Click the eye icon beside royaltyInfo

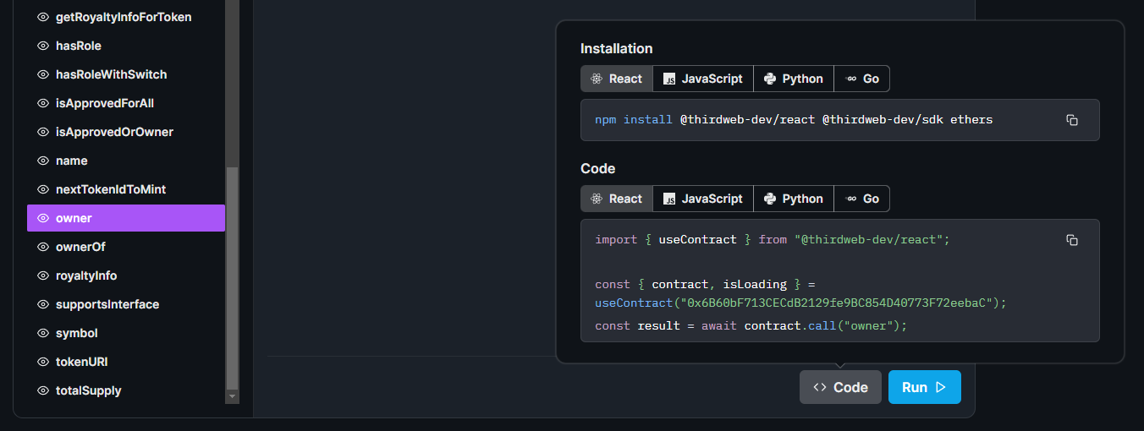(43, 276)
